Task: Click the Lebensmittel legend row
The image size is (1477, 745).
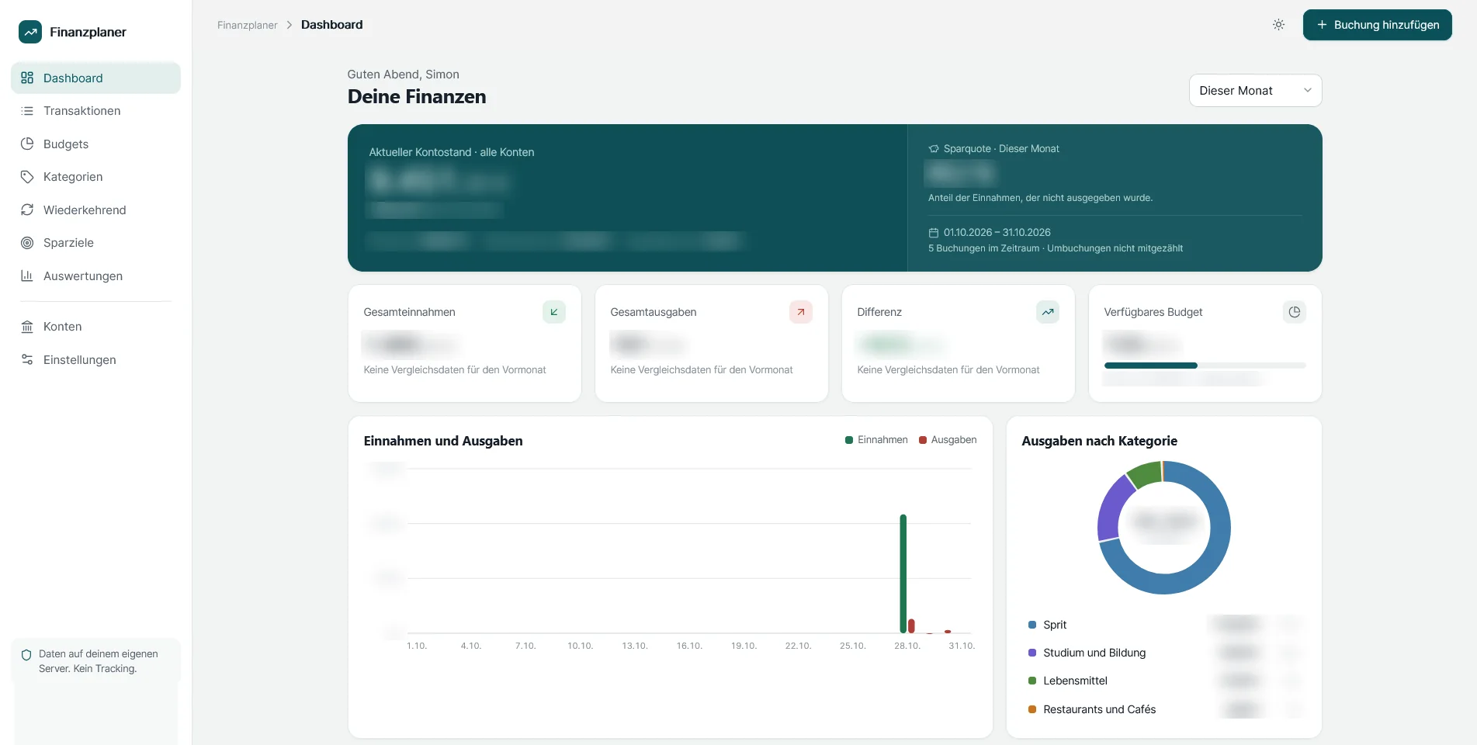Action: click(1163, 681)
